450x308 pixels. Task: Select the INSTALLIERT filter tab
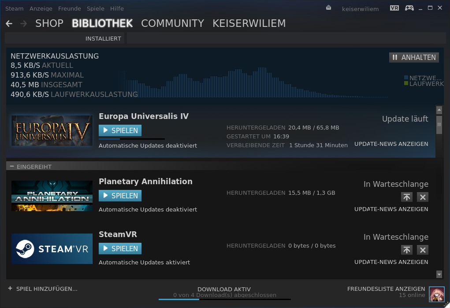pos(103,38)
